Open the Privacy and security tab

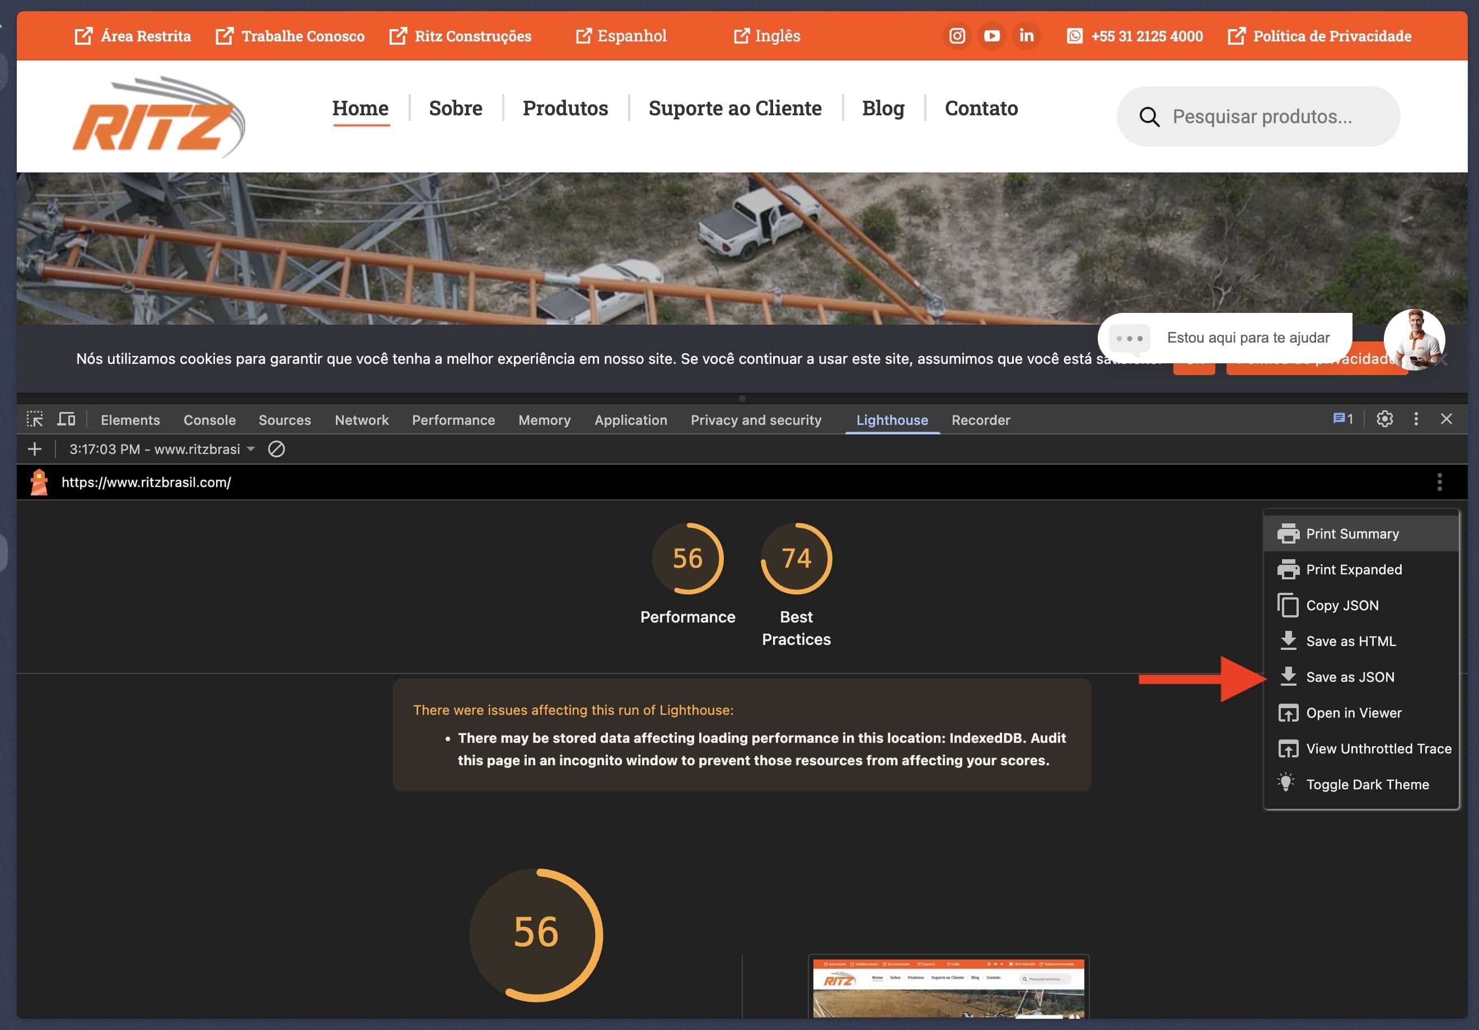tap(756, 420)
